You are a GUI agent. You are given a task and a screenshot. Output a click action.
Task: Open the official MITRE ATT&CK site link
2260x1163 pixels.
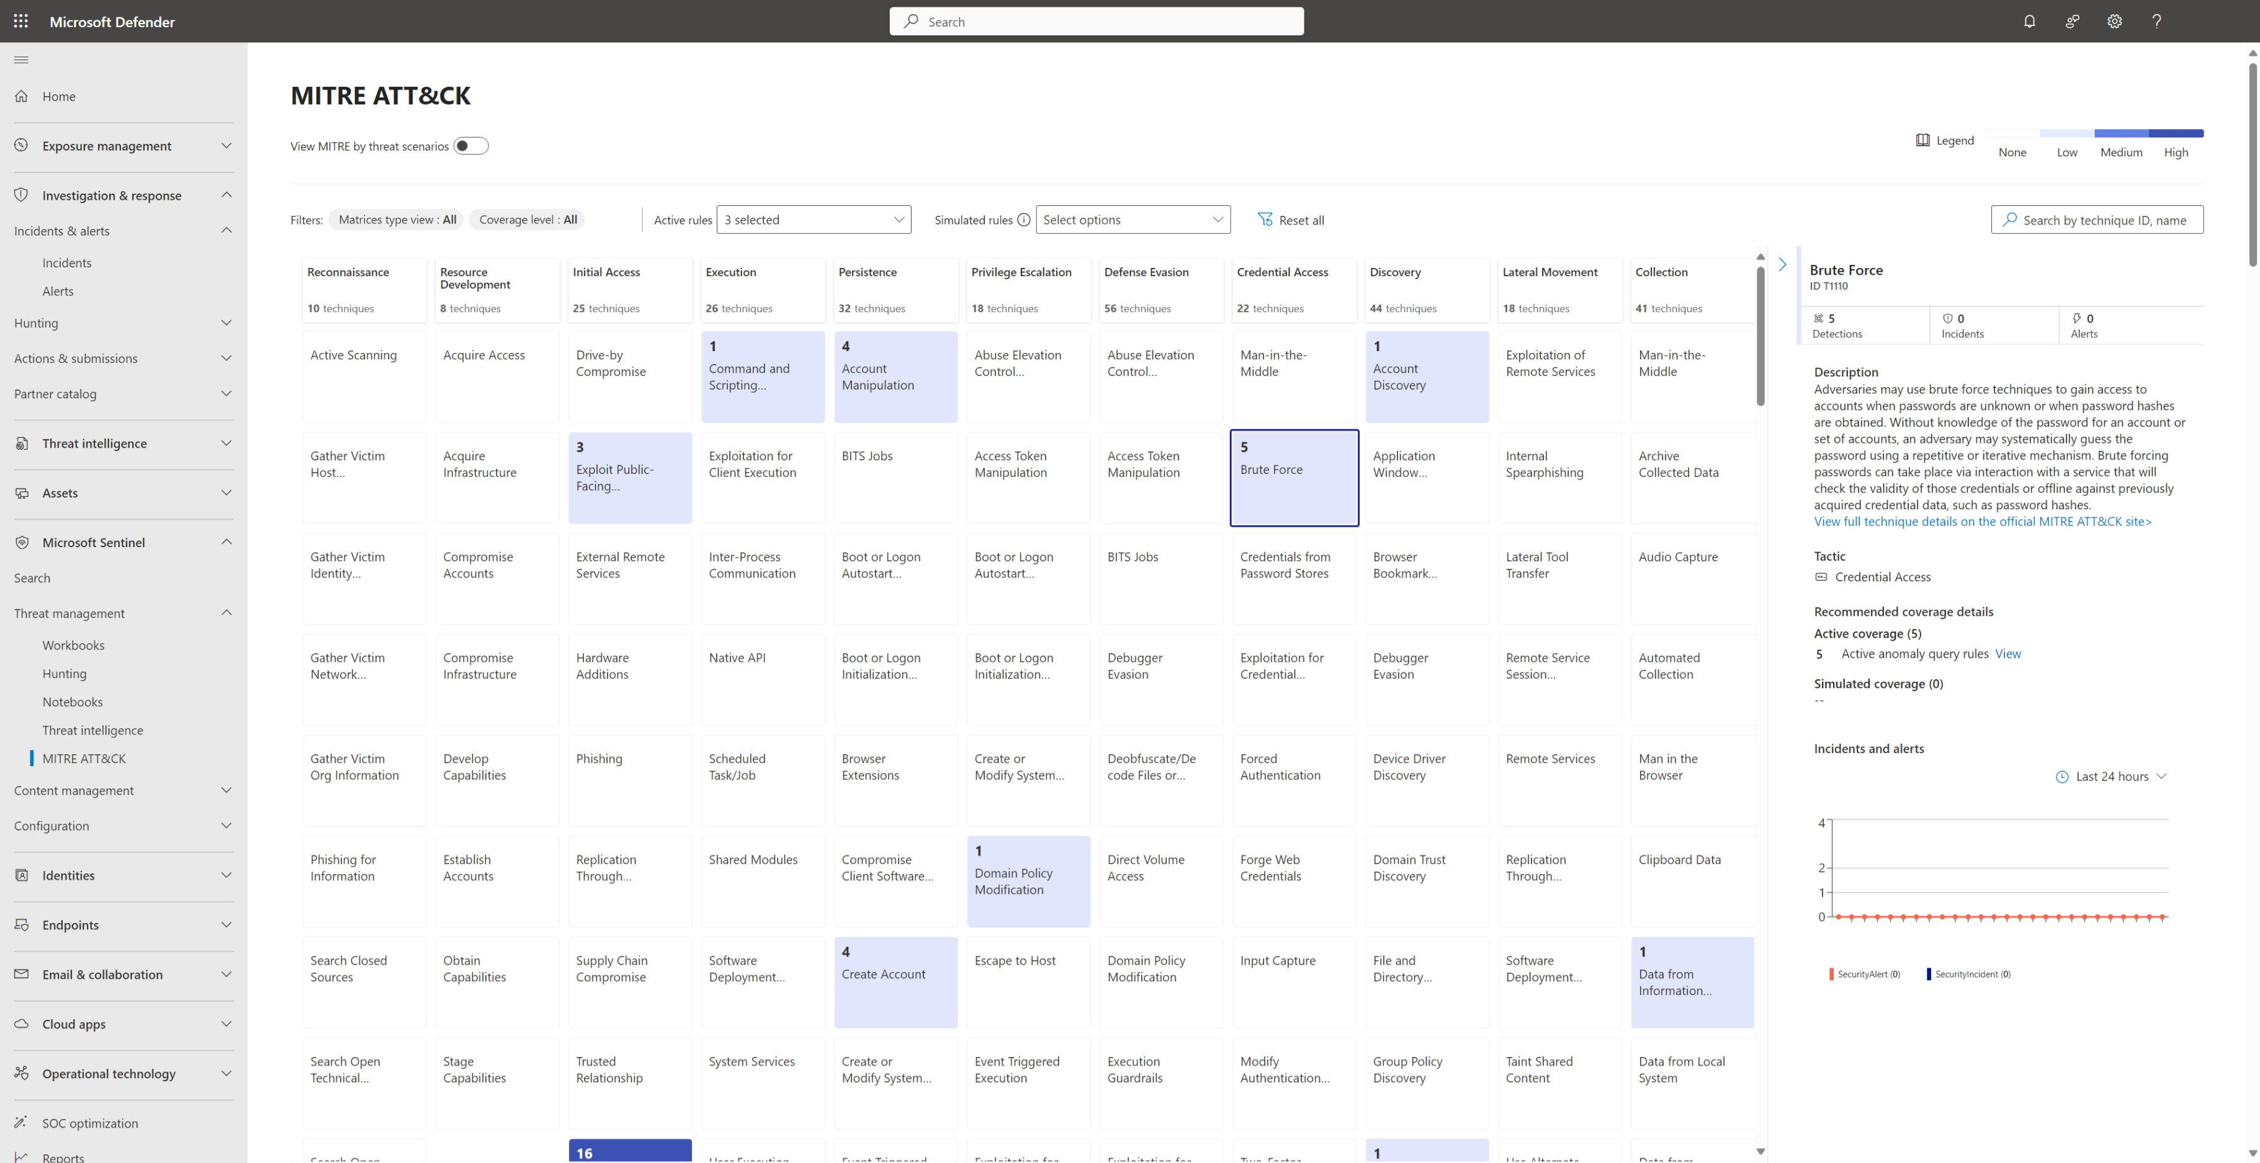pyautogui.click(x=1982, y=521)
